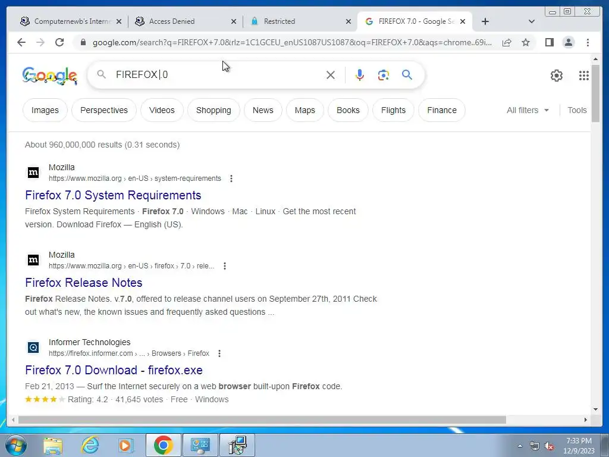609x457 pixels.
Task: View site info via the padlock icon
Action: [83, 42]
